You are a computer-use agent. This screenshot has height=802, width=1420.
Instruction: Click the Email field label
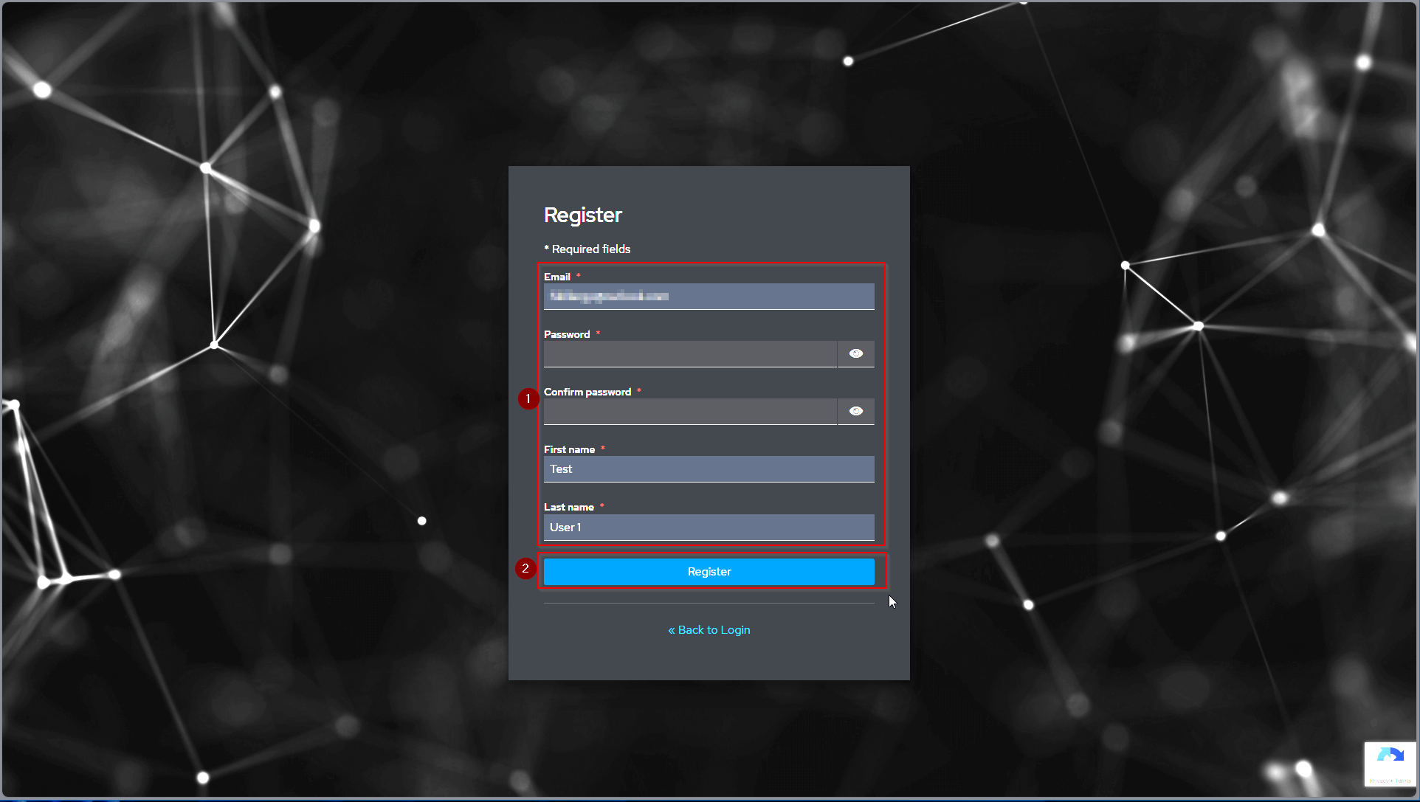tap(557, 277)
